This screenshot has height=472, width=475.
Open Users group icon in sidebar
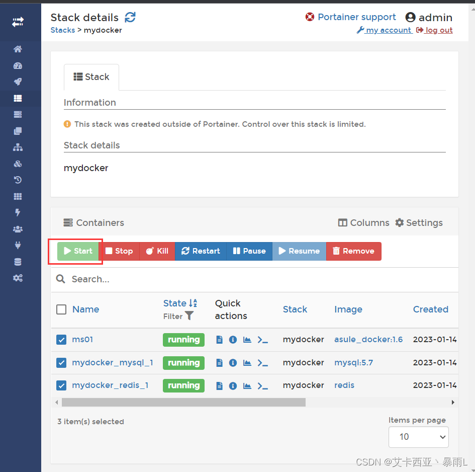coord(18,229)
